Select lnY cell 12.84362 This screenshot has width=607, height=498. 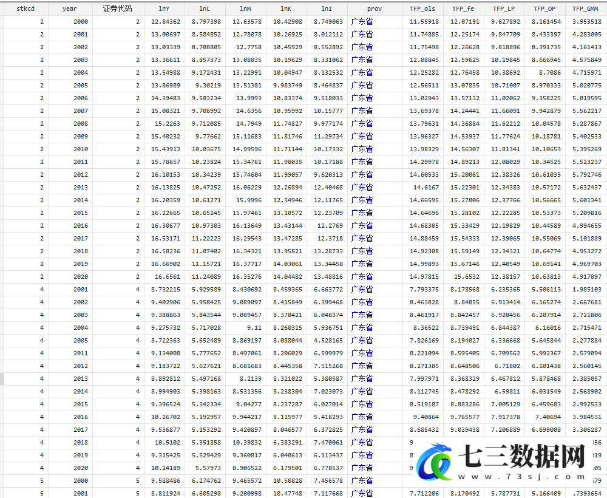click(164, 22)
